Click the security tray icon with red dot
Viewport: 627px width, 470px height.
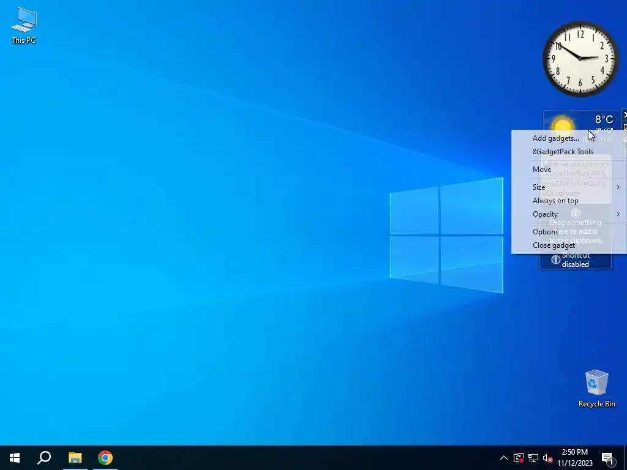click(x=518, y=458)
